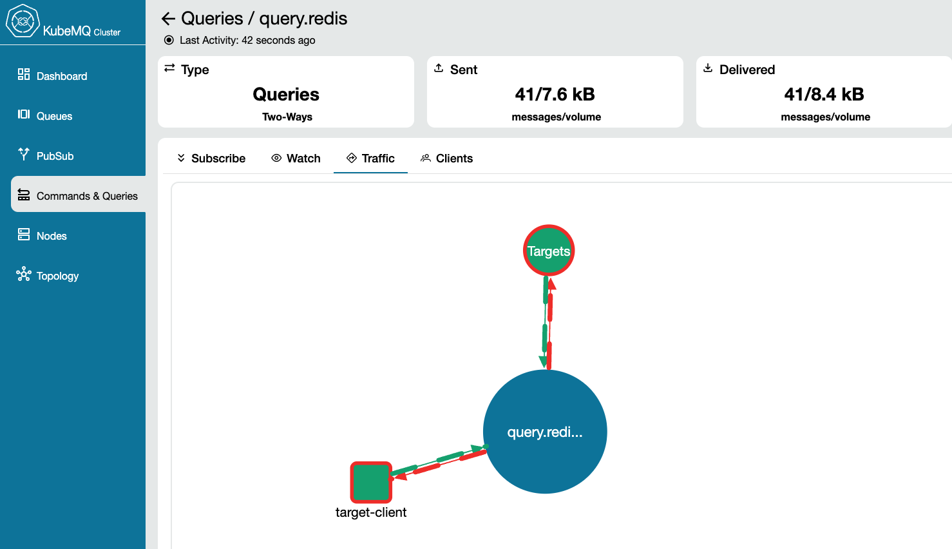Click the Topology network icon
Viewport: 952px width, 549px height.
[24, 274]
